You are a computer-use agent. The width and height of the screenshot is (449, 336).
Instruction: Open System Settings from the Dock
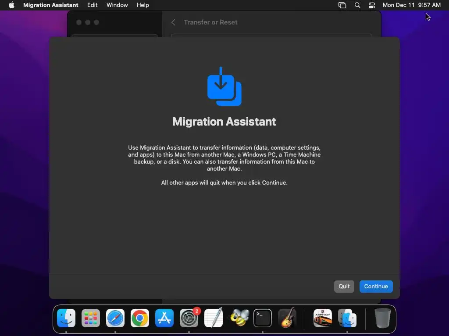point(189,318)
